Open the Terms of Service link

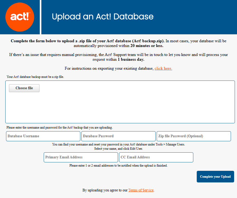(141, 190)
